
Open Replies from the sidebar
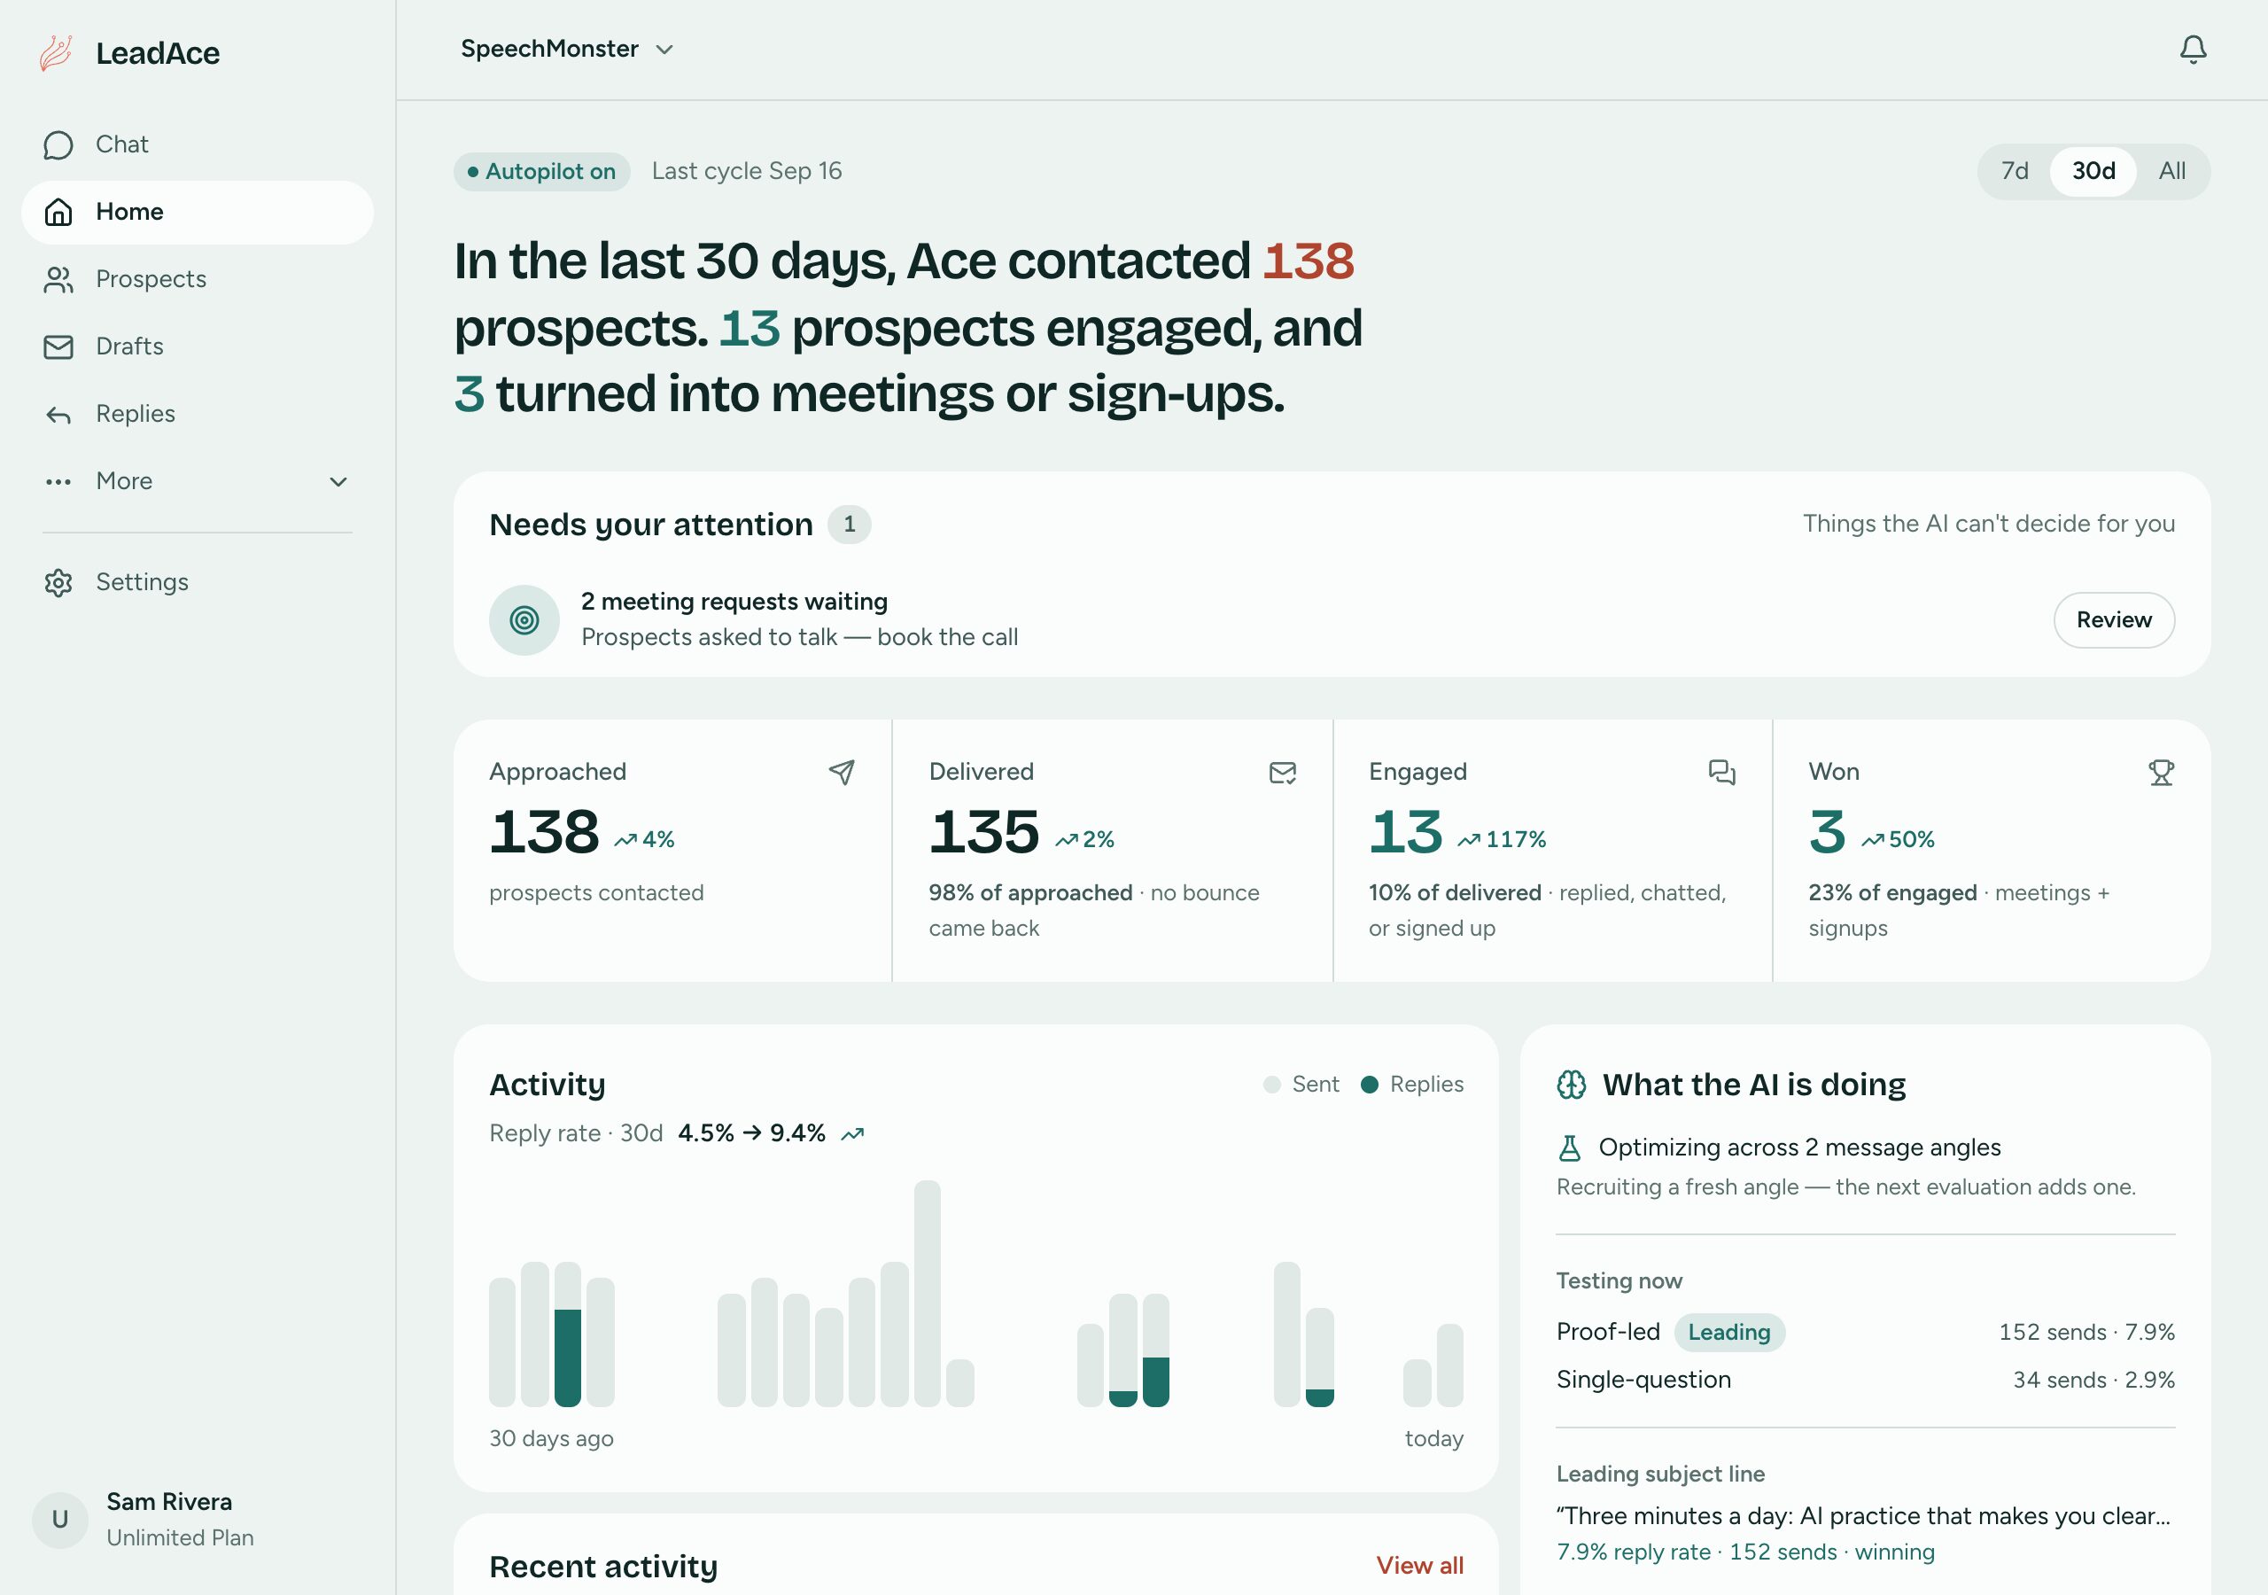198,414
